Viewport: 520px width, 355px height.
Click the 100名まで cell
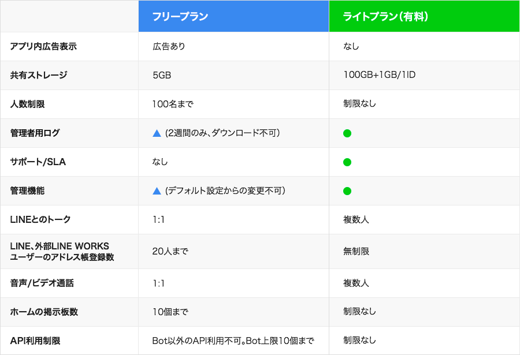(x=172, y=104)
